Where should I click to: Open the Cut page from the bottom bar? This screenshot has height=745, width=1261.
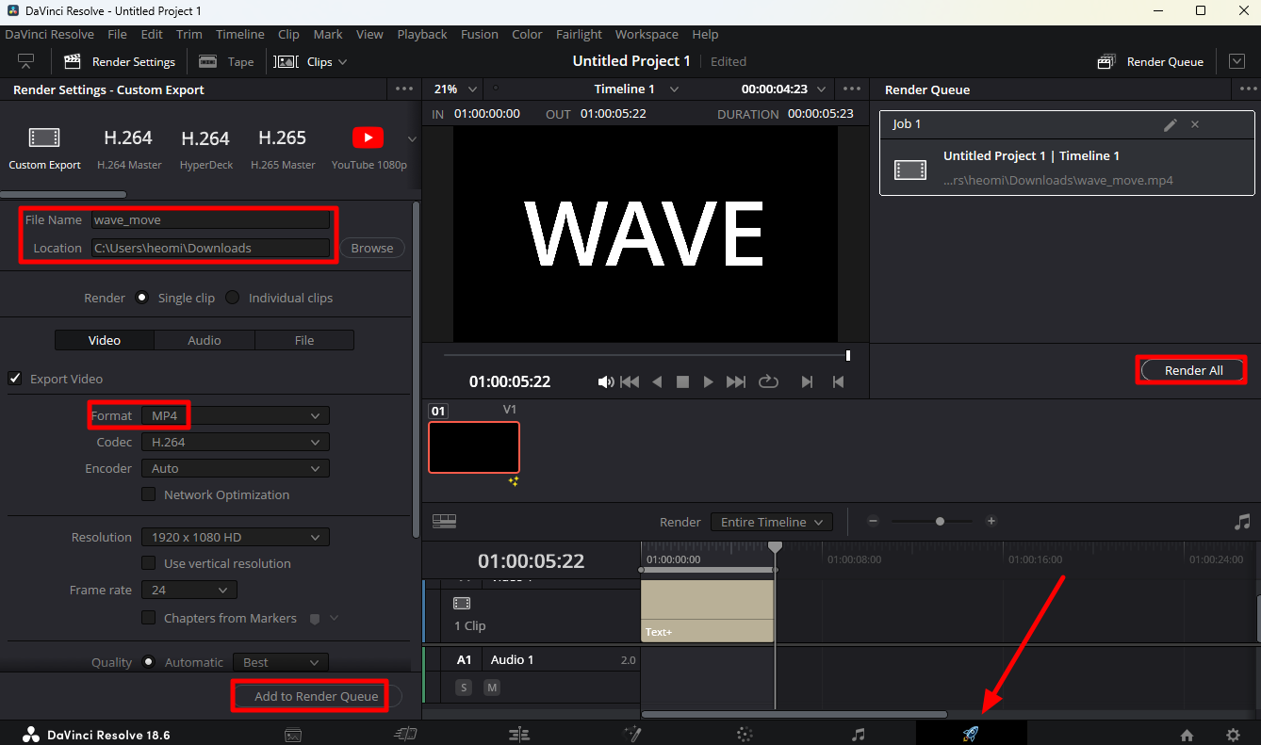[405, 734]
